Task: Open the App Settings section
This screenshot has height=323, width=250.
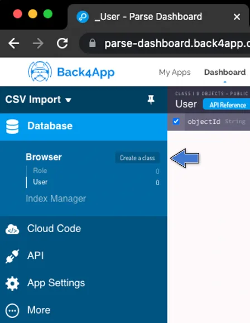Action: [84, 283]
